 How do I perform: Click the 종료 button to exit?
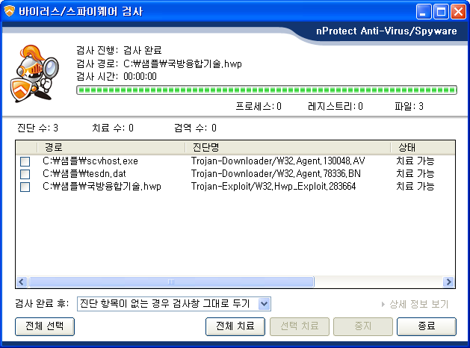427,326
